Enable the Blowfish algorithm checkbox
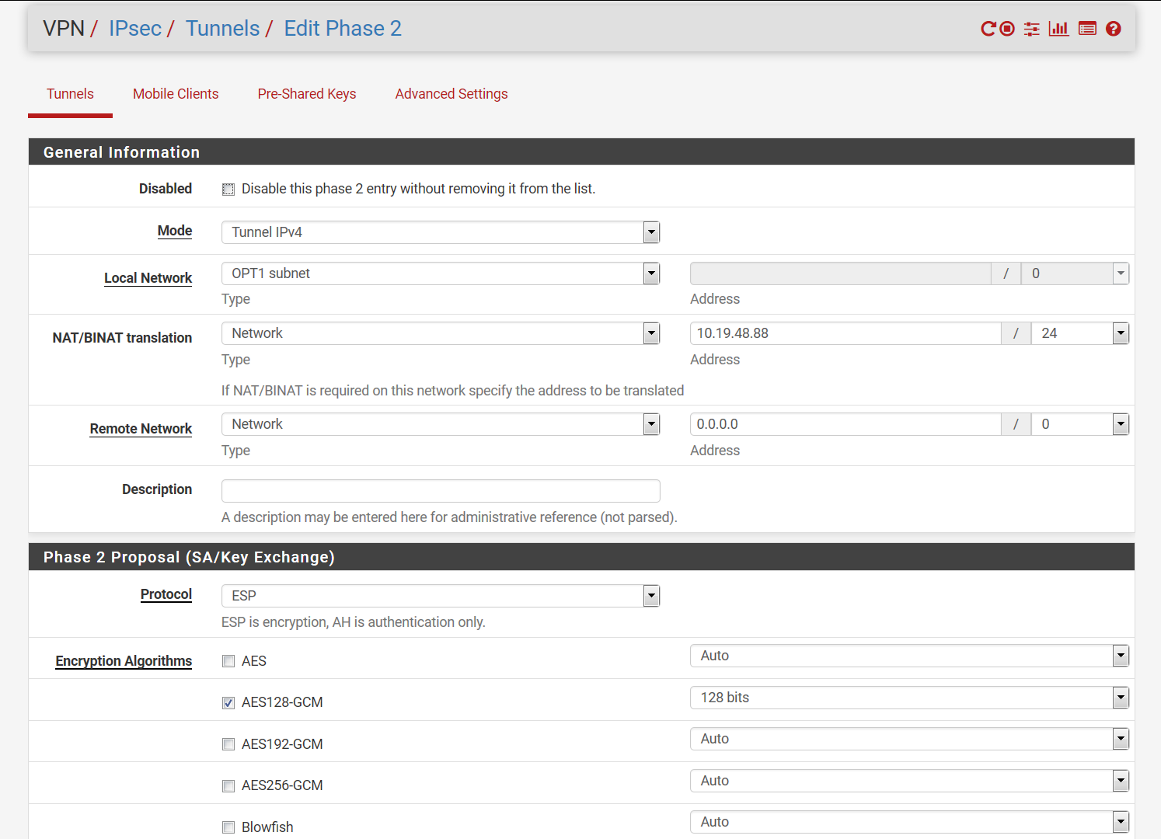The width and height of the screenshot is (1161, 839). point(228,827)
